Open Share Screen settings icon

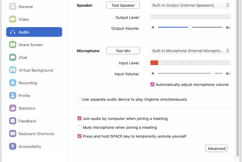pos(12,45)
